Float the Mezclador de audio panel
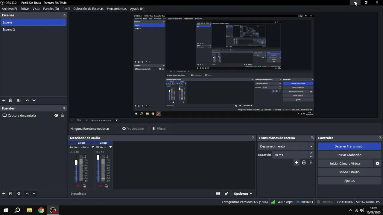 [253, 138]
